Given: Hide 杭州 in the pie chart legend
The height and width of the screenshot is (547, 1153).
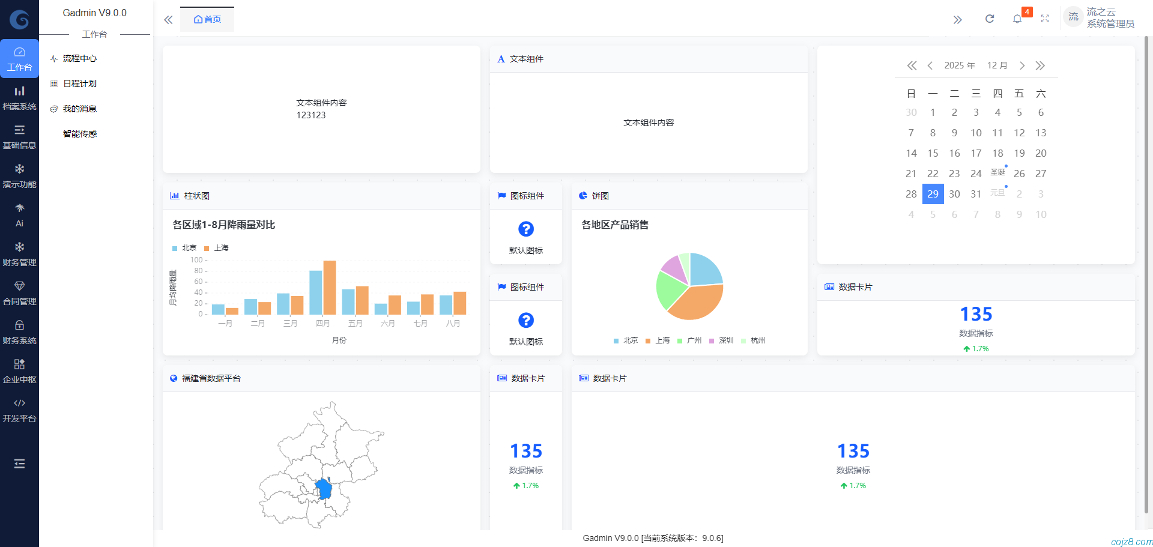Looking at the screenshot, I should (x=753, y=340).
